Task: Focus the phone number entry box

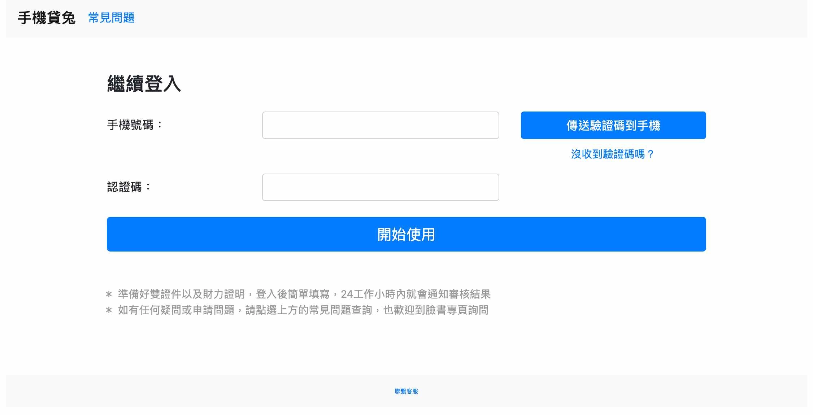Action: pyautogui.click(x=380, y=125)
